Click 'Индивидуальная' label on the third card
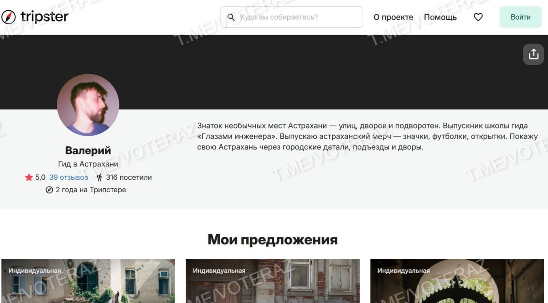The height and width of the screenshot is (303, 548). tap(403, 270)
